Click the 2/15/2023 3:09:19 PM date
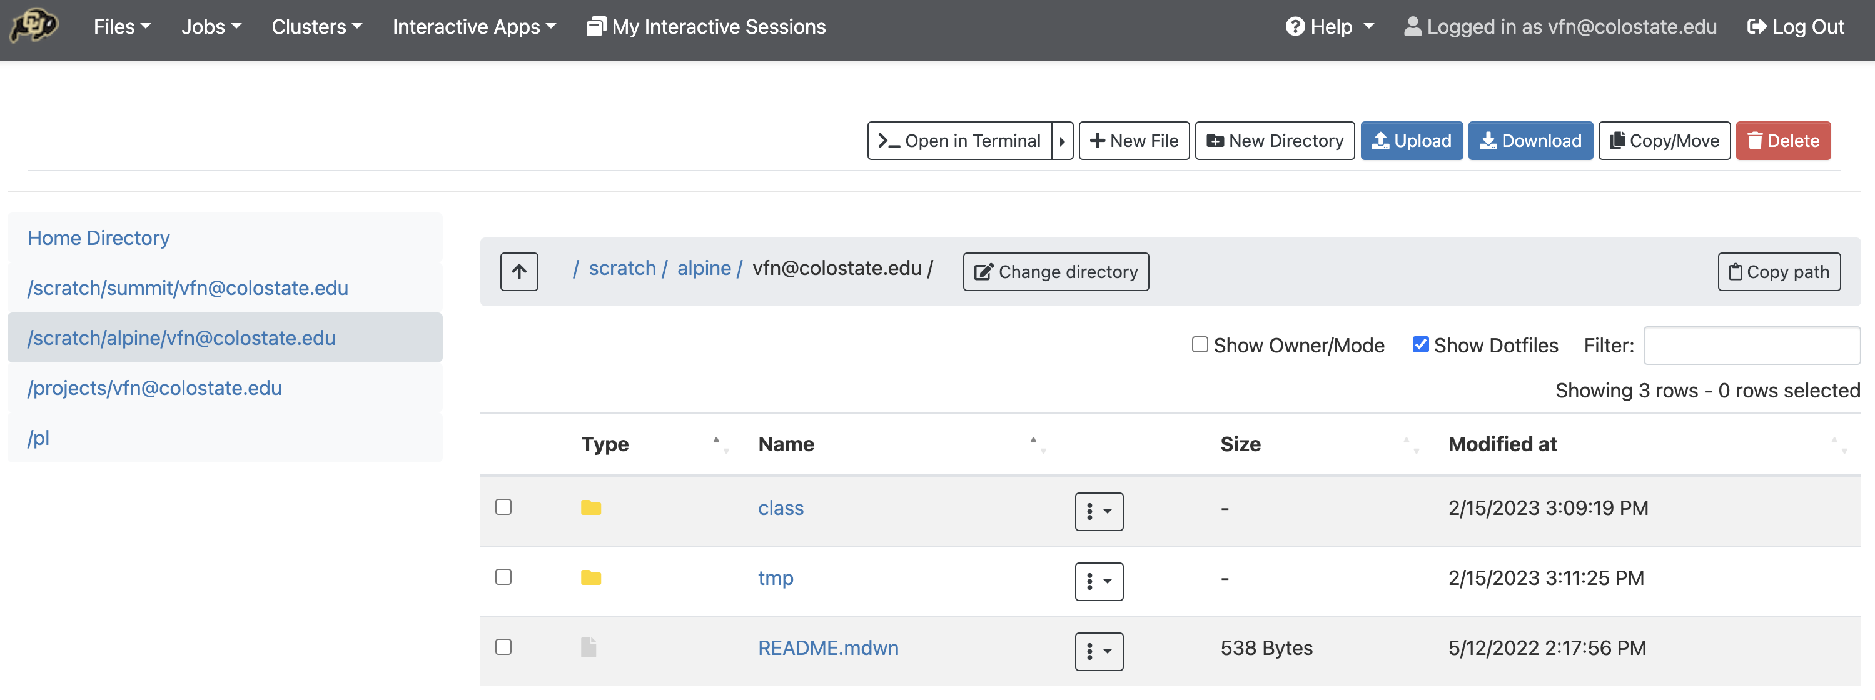 [x=1548, y=508]
